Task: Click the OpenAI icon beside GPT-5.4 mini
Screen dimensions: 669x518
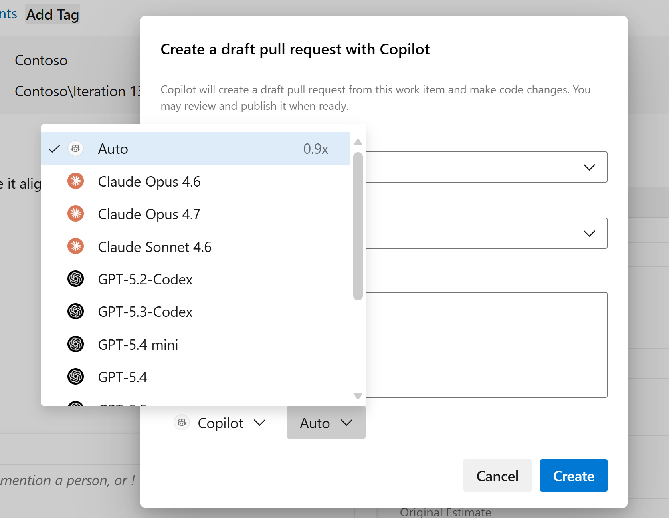Action: click(75, 344)
